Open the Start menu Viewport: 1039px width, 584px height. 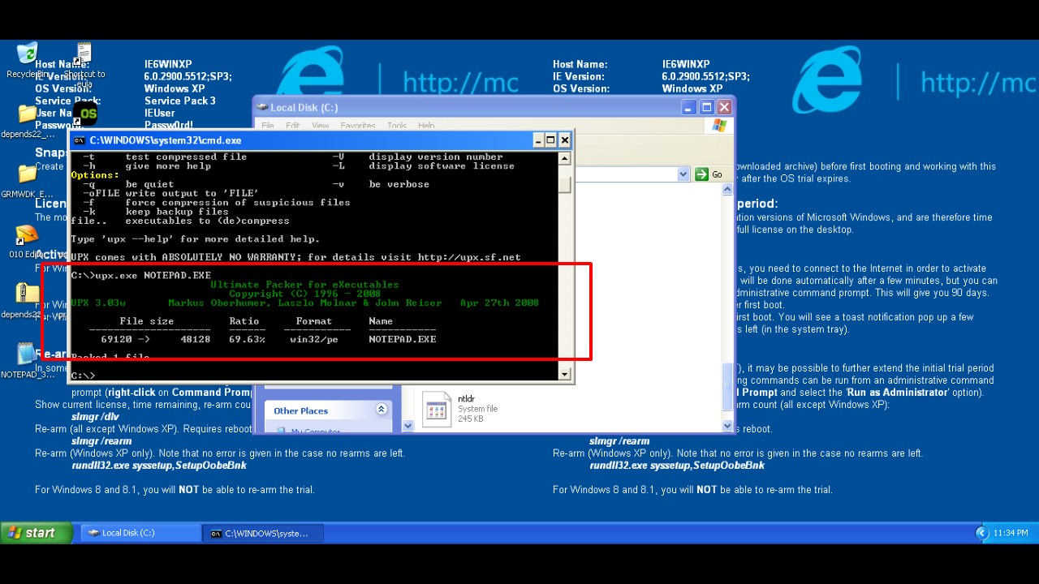click(37, 533)
